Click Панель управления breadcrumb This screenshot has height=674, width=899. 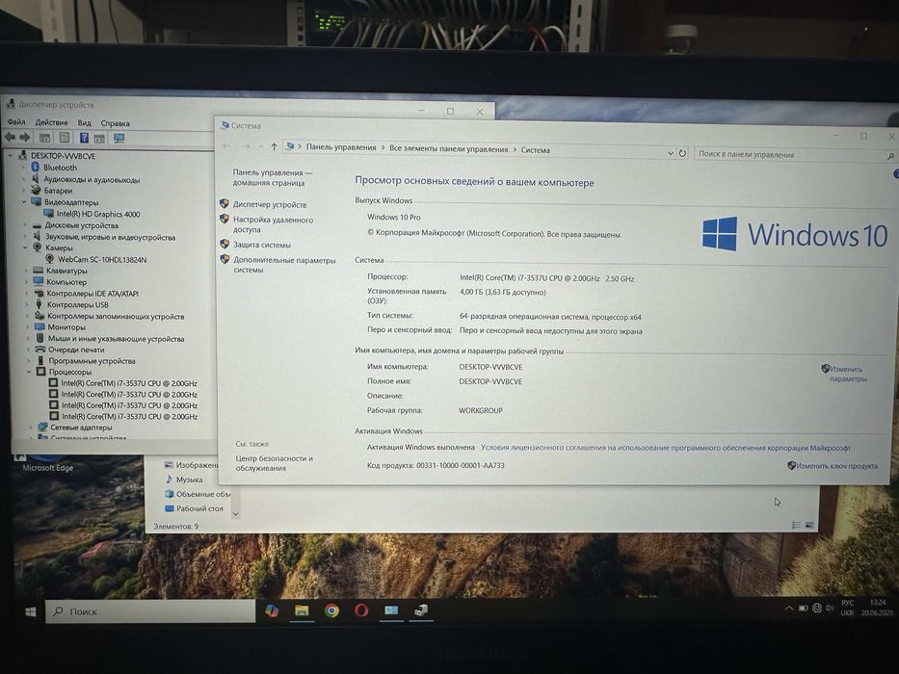tap(341, 147)
